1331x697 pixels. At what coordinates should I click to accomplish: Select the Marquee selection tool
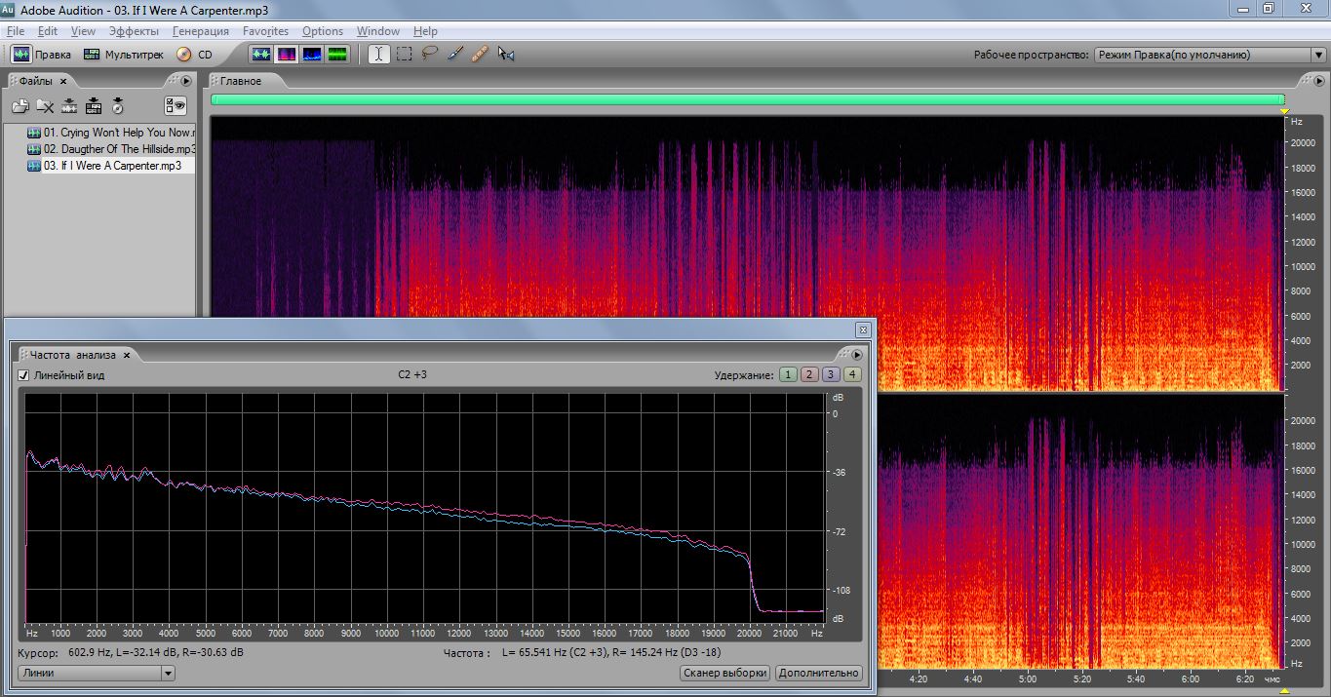tap(404, 55)
